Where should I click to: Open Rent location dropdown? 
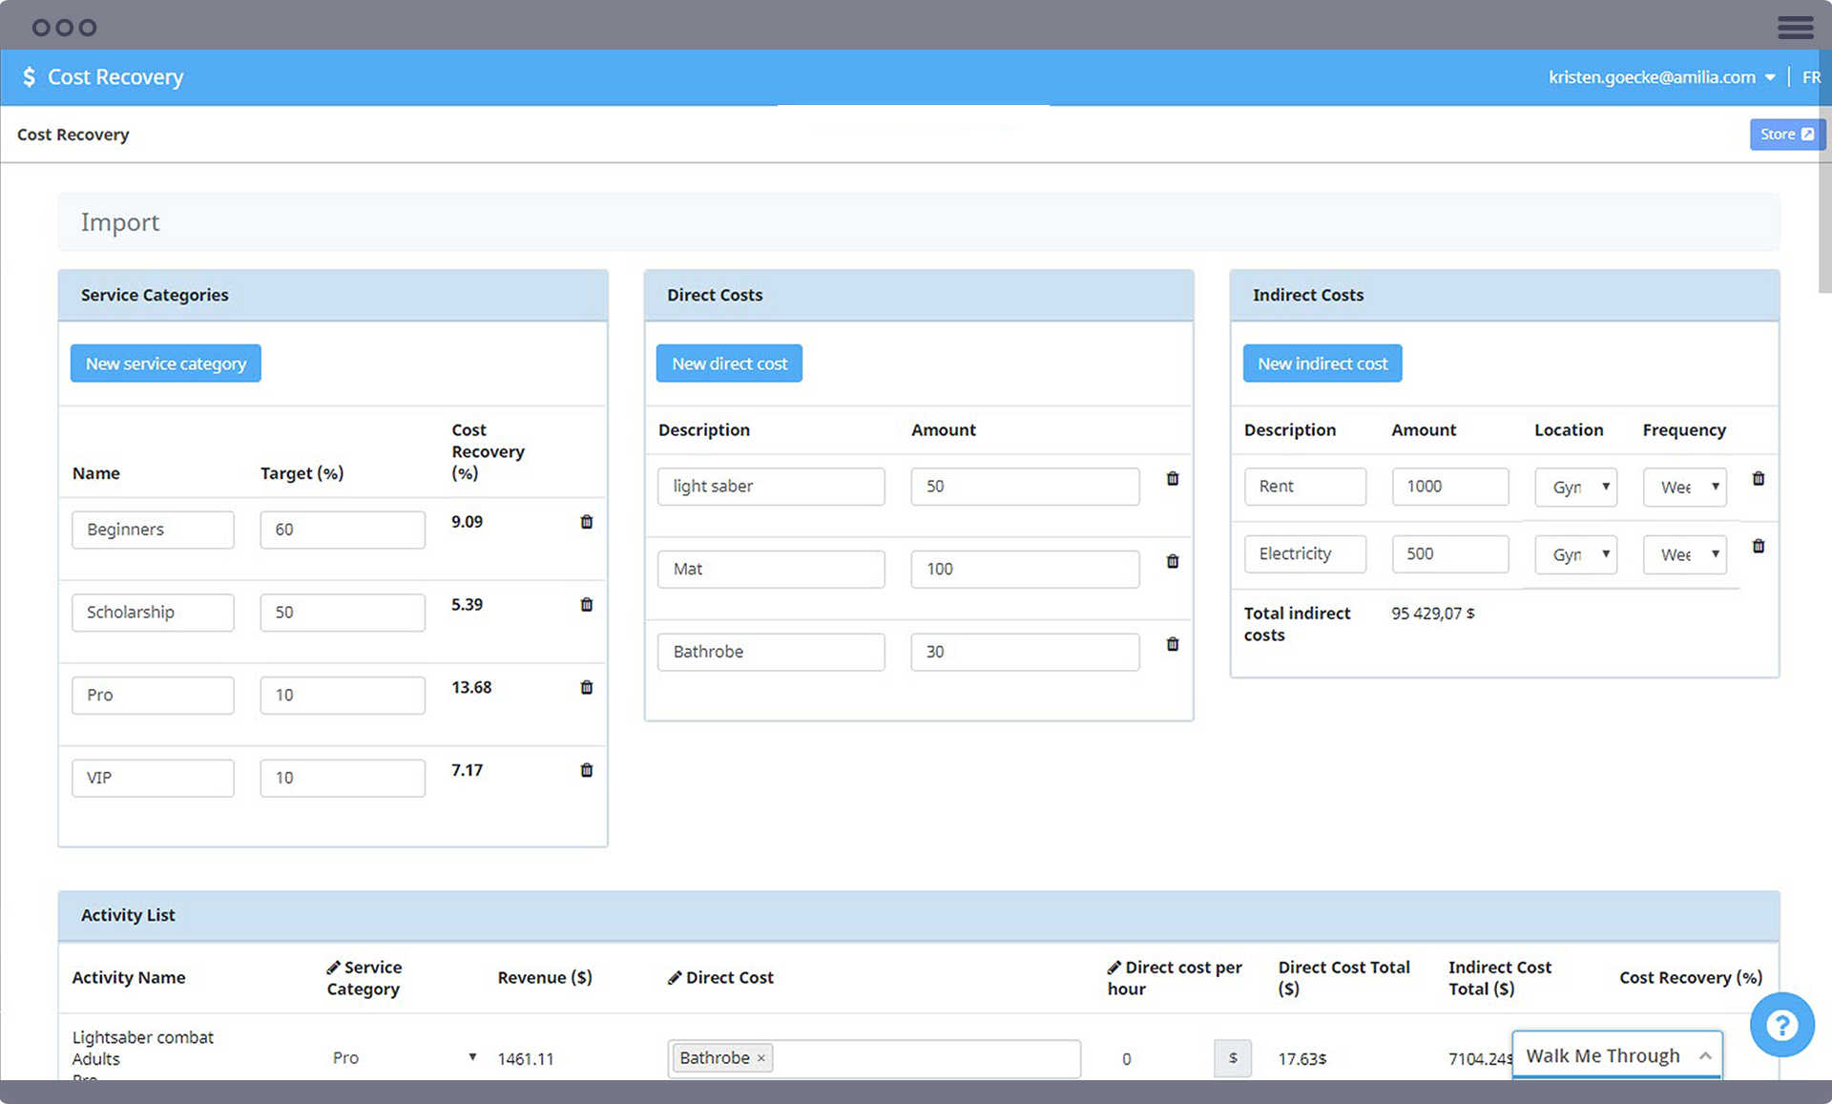[x=1576, y=487]
